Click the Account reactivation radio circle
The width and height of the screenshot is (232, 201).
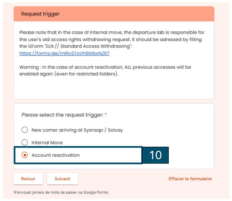[x=25, y=155]
